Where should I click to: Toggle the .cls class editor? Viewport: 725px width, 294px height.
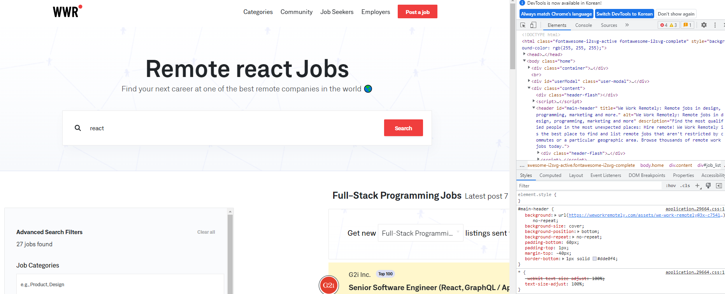(685, 186)
